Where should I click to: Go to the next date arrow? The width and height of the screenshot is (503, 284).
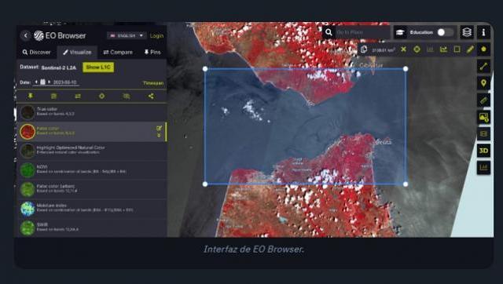point(49,82)
